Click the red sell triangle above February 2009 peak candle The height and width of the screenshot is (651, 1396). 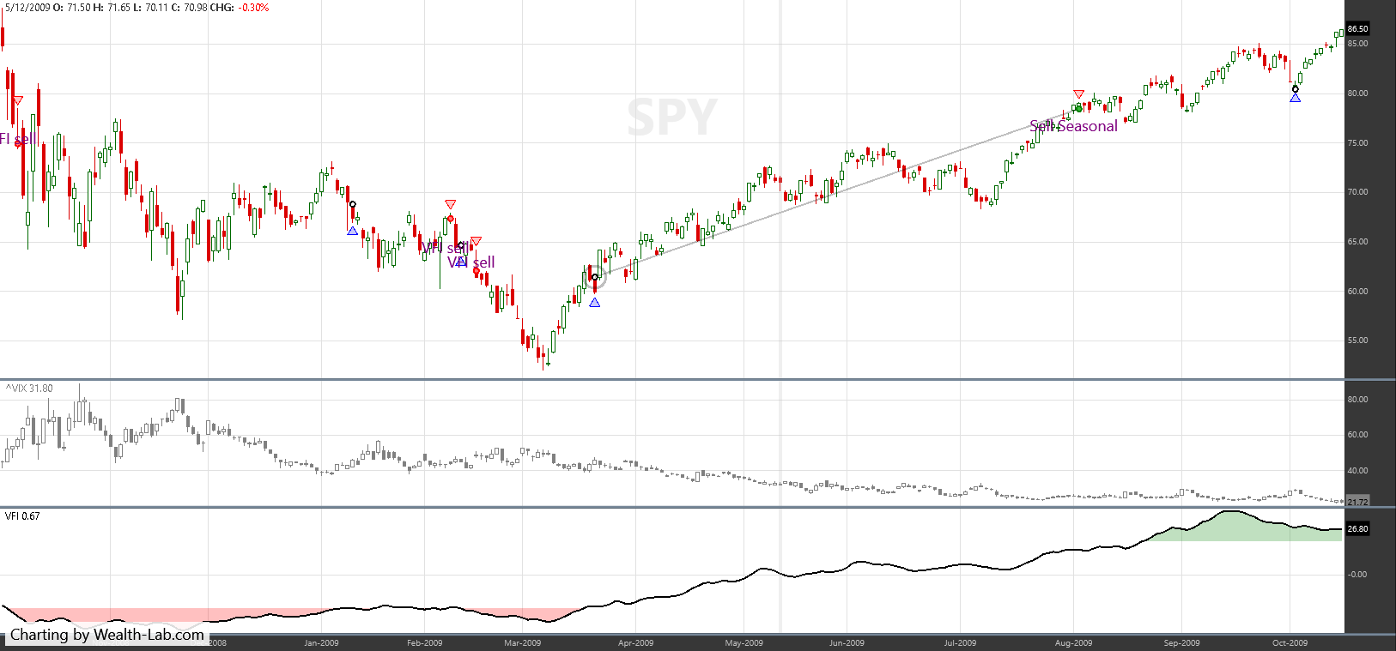450,204
